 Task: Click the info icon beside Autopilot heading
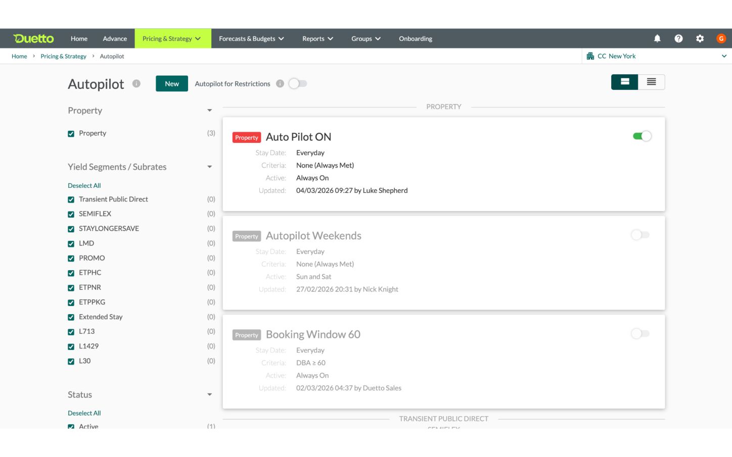pos(136,84)
